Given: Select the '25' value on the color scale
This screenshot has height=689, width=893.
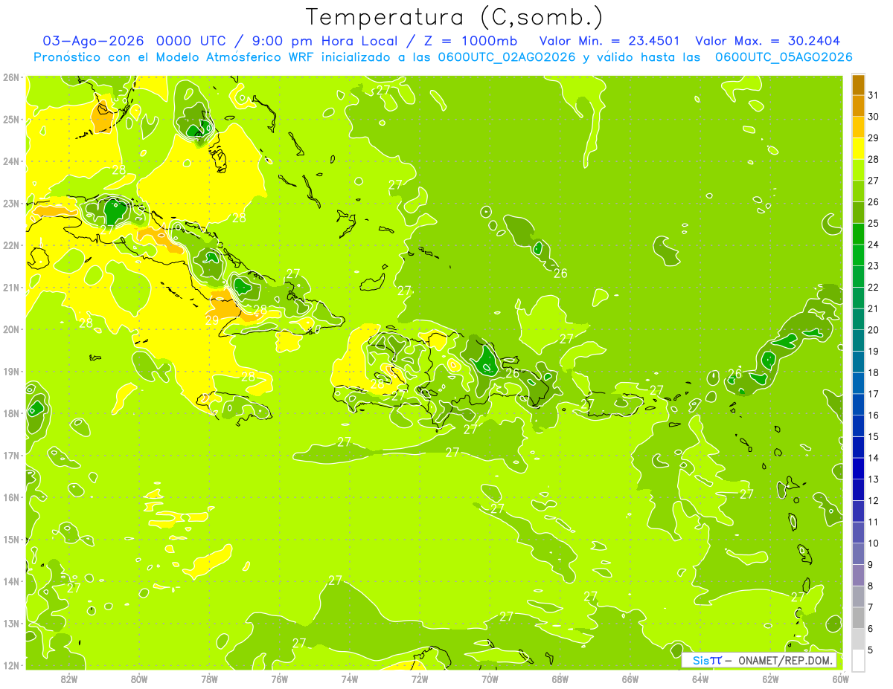Looking at the screenshot, I should [x=873, y=224].
